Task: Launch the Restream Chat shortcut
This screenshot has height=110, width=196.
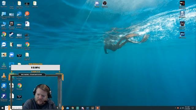Action: point(27,15)
